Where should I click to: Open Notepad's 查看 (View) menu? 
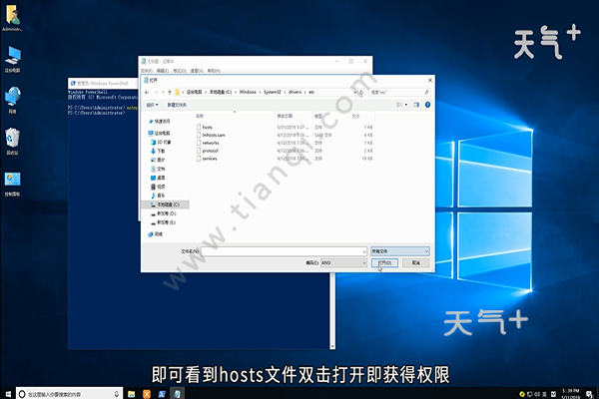pos(197,71)
